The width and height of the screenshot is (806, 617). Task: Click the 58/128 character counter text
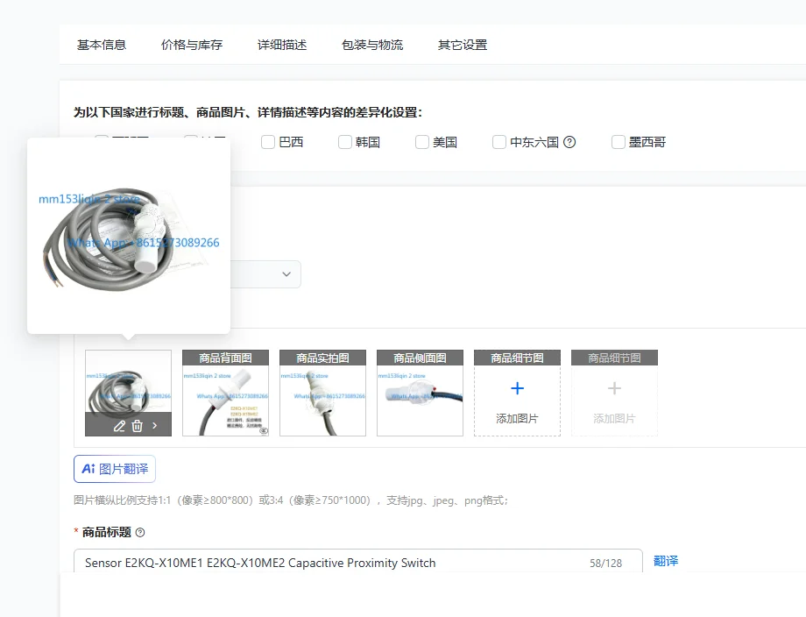[x=605, y=563]
